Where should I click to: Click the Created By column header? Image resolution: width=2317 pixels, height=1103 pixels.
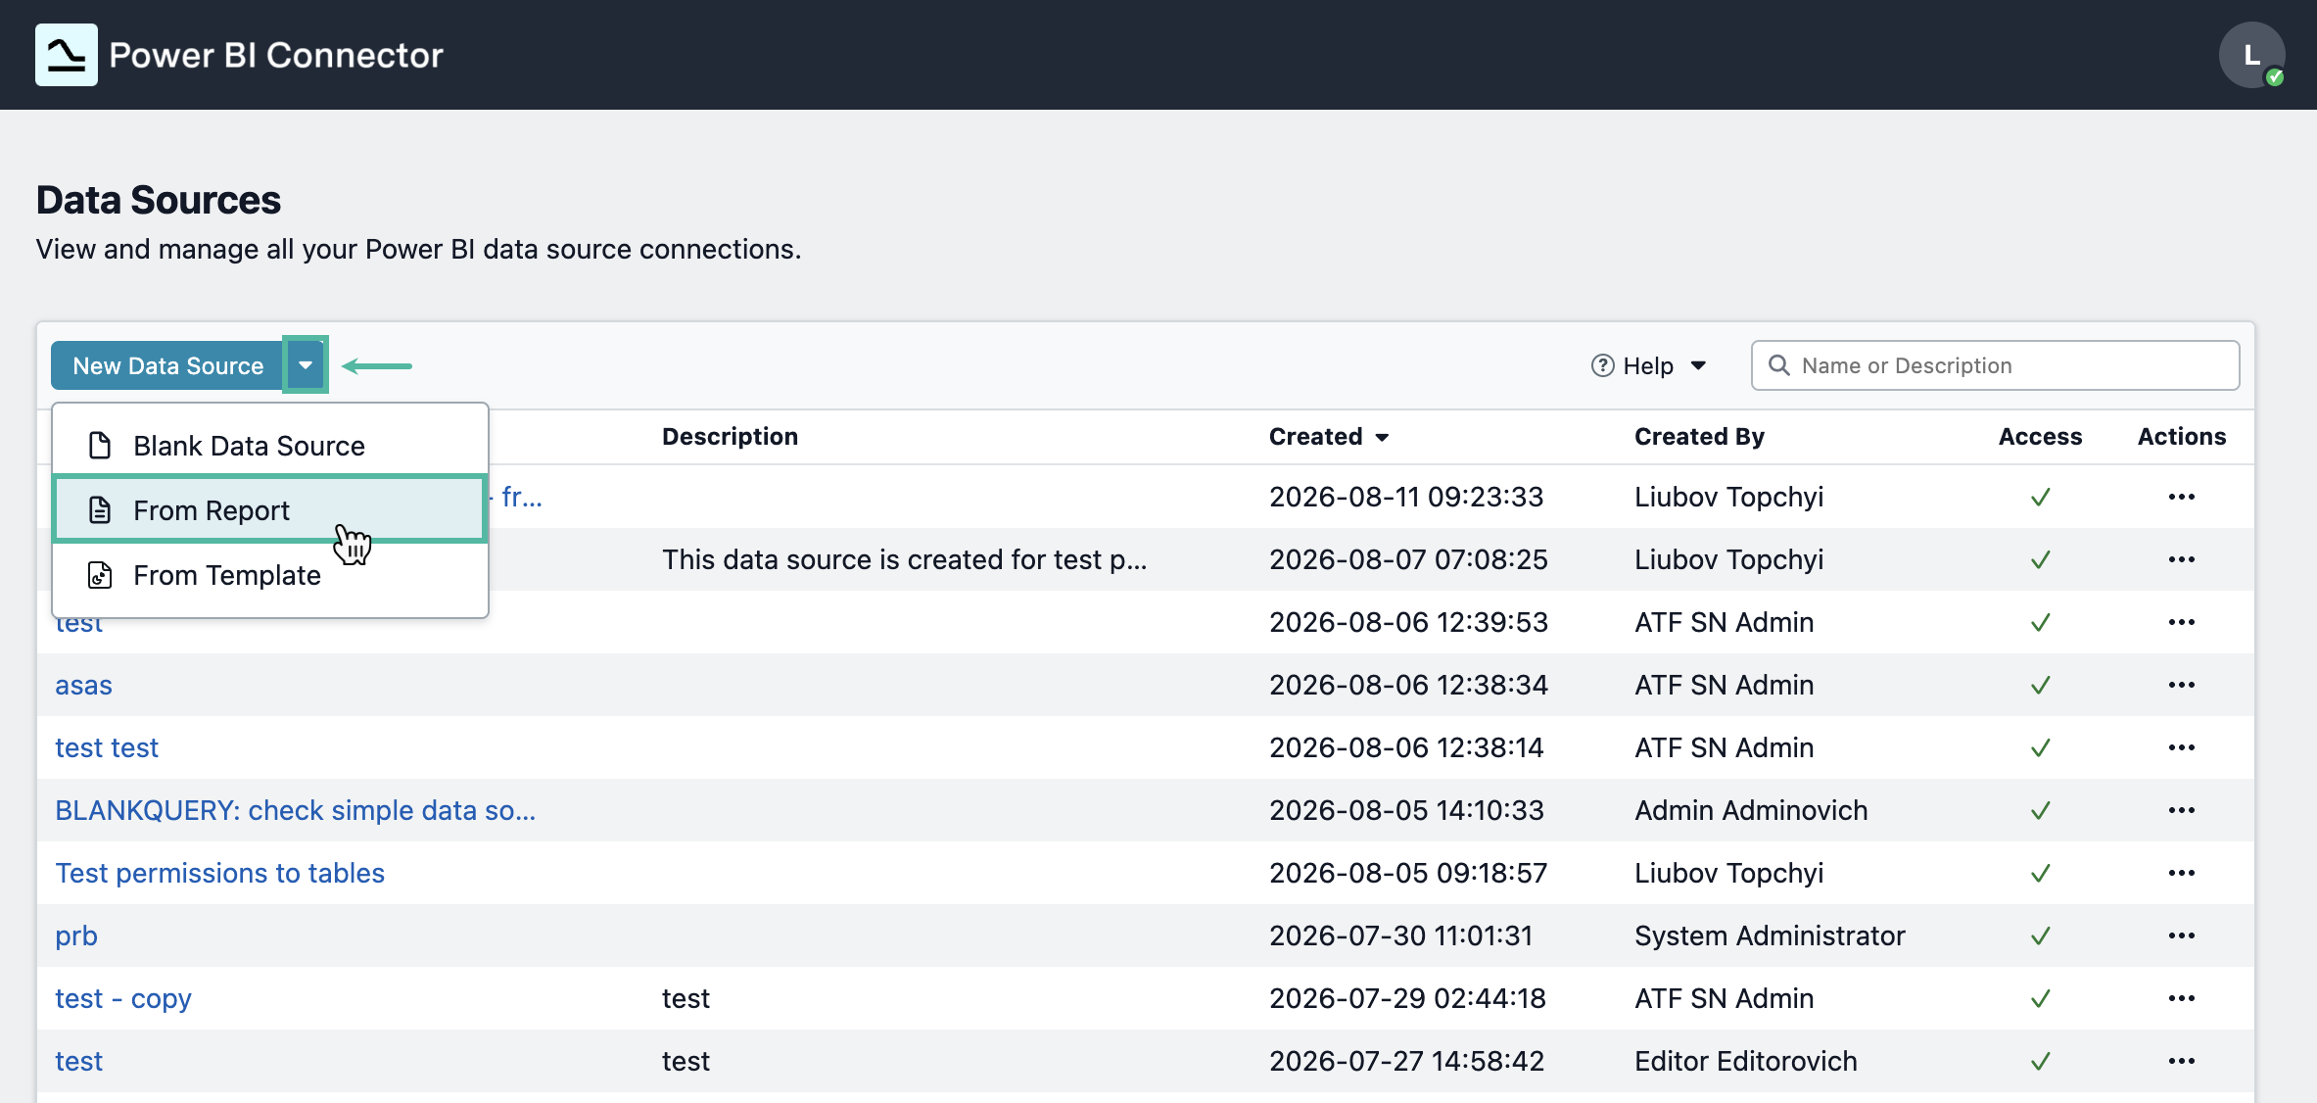1699,437
